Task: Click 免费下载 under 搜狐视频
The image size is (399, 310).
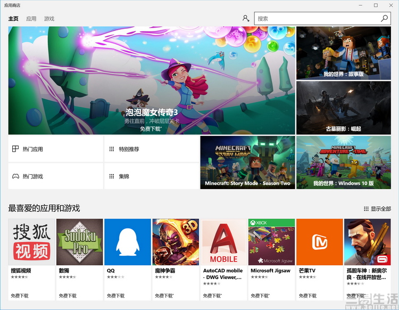Action: point(20,296)
